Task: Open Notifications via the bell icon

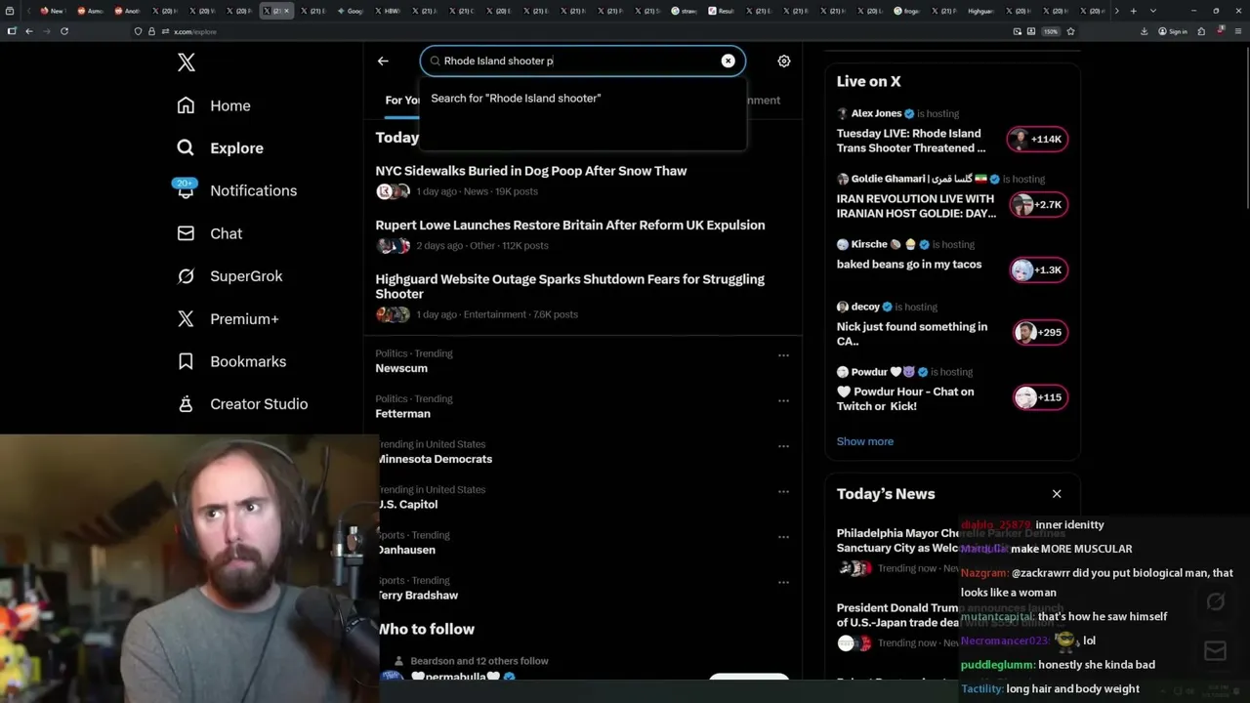Action: (x=186, y=189)
